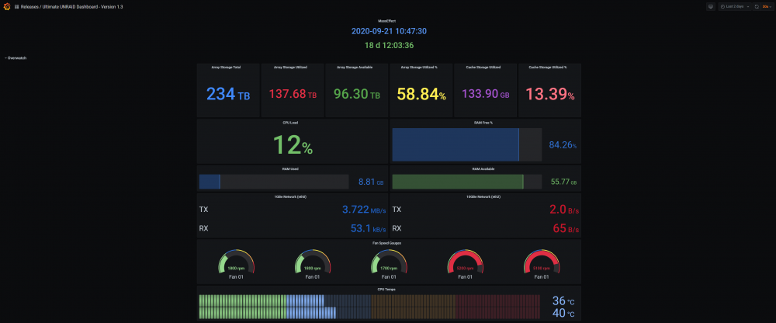
Task: Click the CPU Temps segmented bar gauge
Action: (x=369, y=307)
